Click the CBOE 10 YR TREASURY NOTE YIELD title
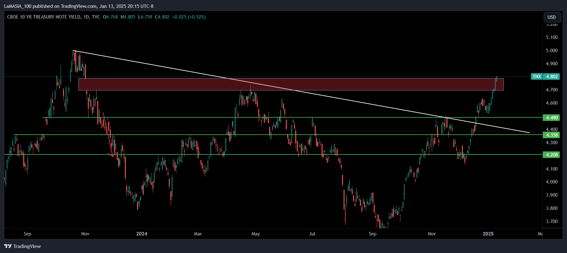Screen dimensions: 567x253 [x=44, y=17]
